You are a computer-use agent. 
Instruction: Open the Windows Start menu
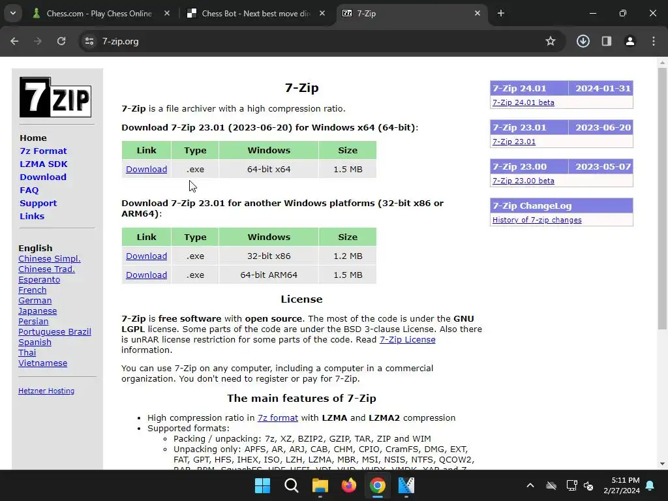[x=262, y=485]
